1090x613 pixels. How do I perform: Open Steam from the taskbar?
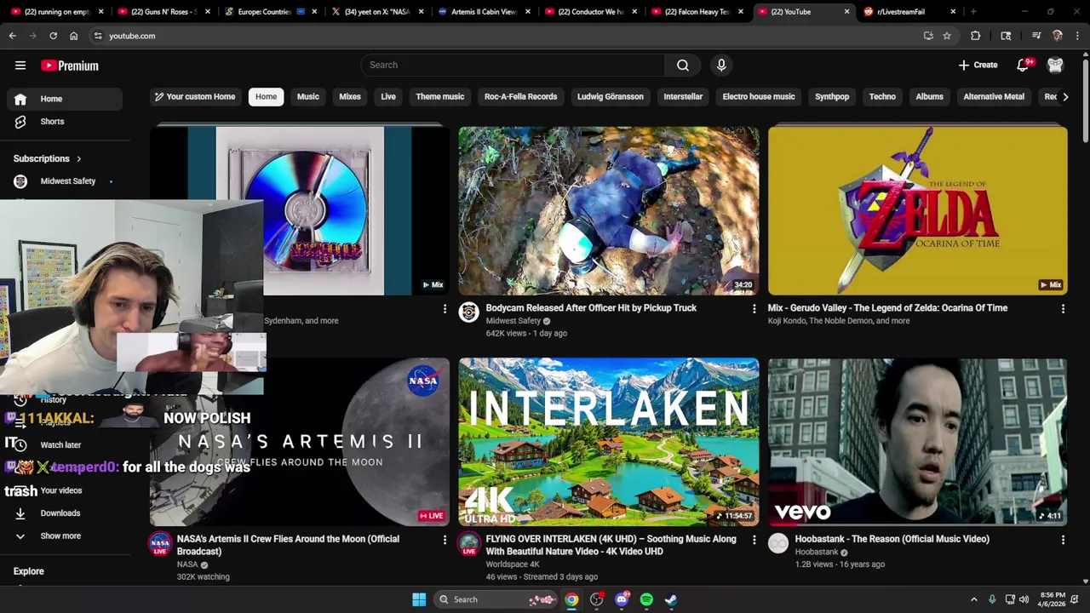pos(671,599)
